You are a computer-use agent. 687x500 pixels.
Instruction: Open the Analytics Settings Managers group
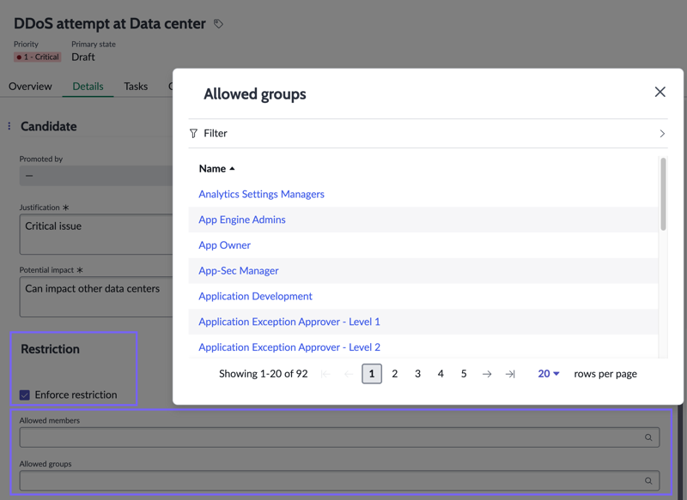pos(262,194)
